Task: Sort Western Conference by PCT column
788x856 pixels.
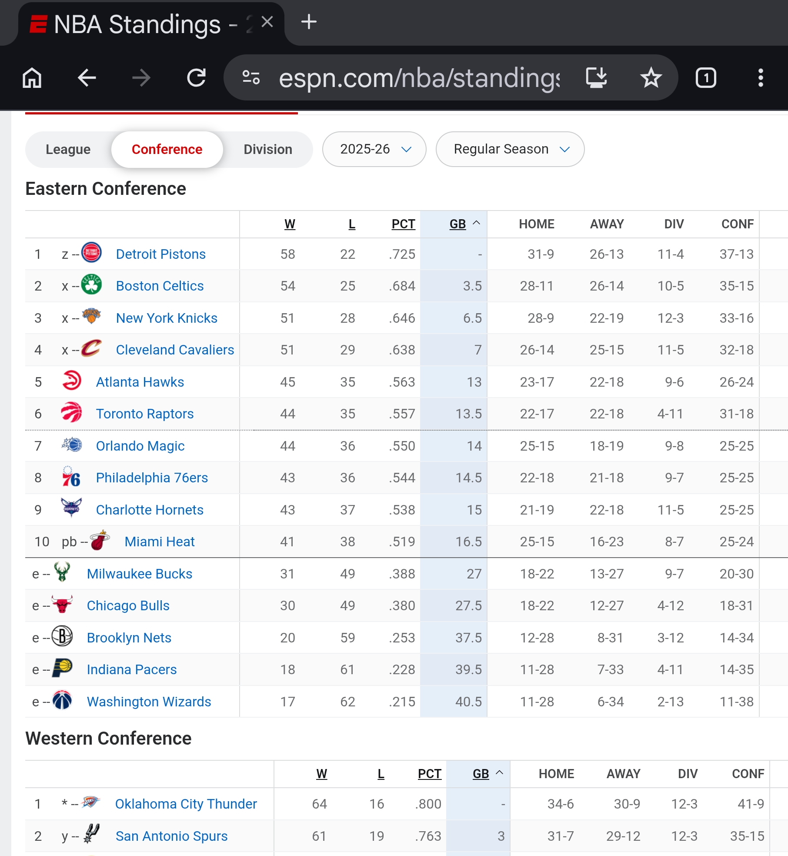Action: (429, 774)
